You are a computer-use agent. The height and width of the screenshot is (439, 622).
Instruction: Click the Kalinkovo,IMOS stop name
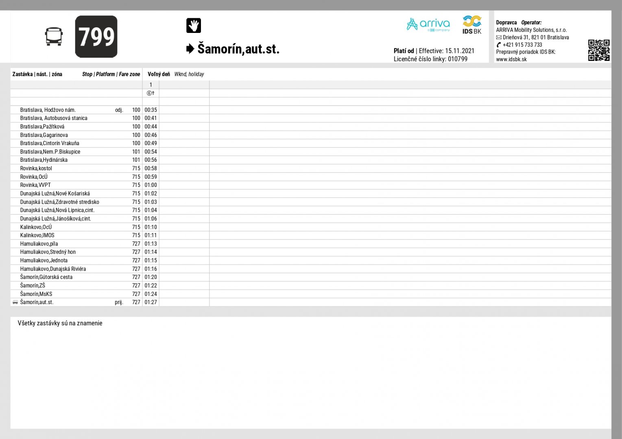click(x=37, y=235)
